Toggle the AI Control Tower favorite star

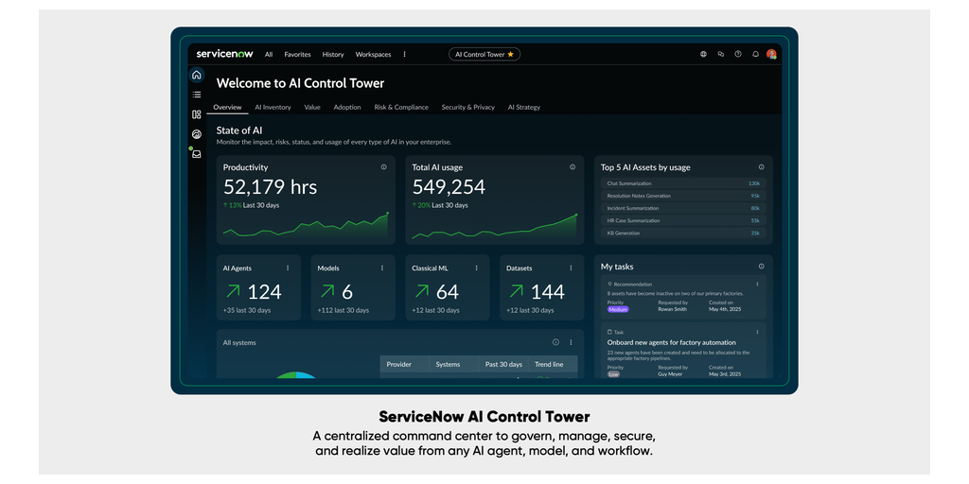click(511, 55)
